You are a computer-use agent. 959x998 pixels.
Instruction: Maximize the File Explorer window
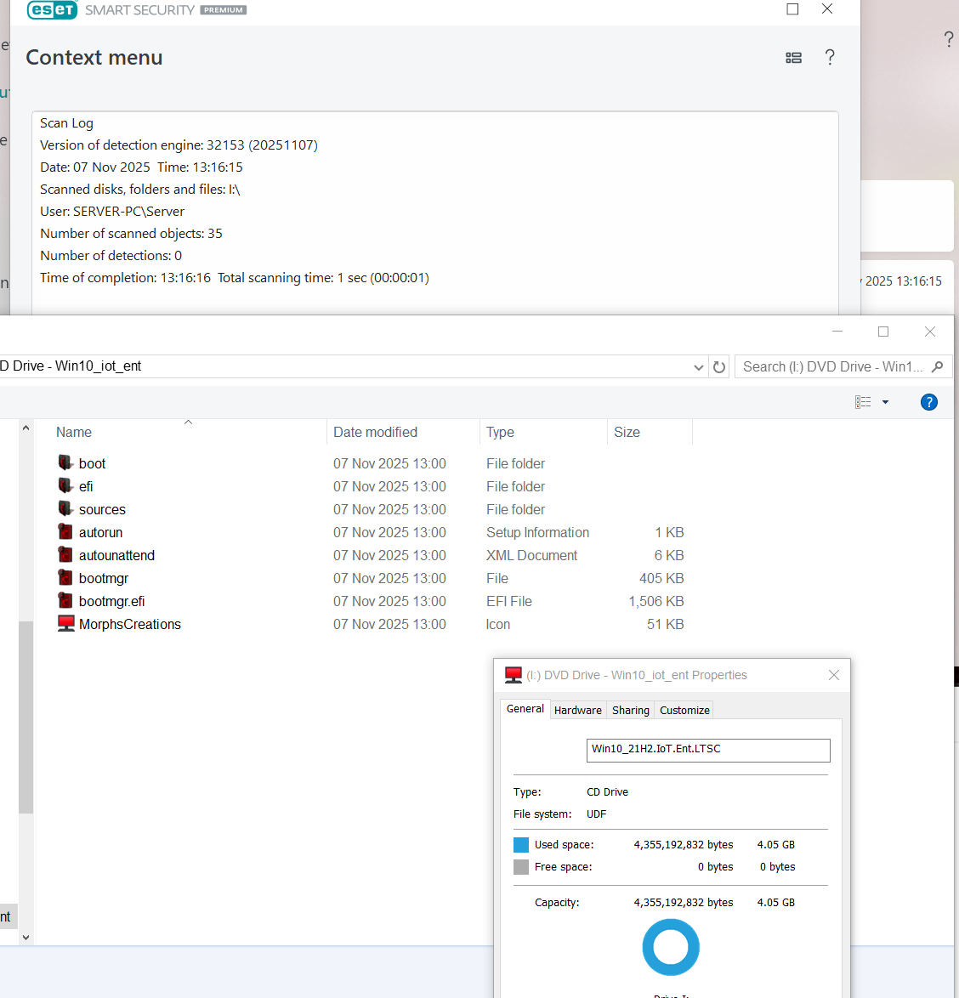pos(883,332)
